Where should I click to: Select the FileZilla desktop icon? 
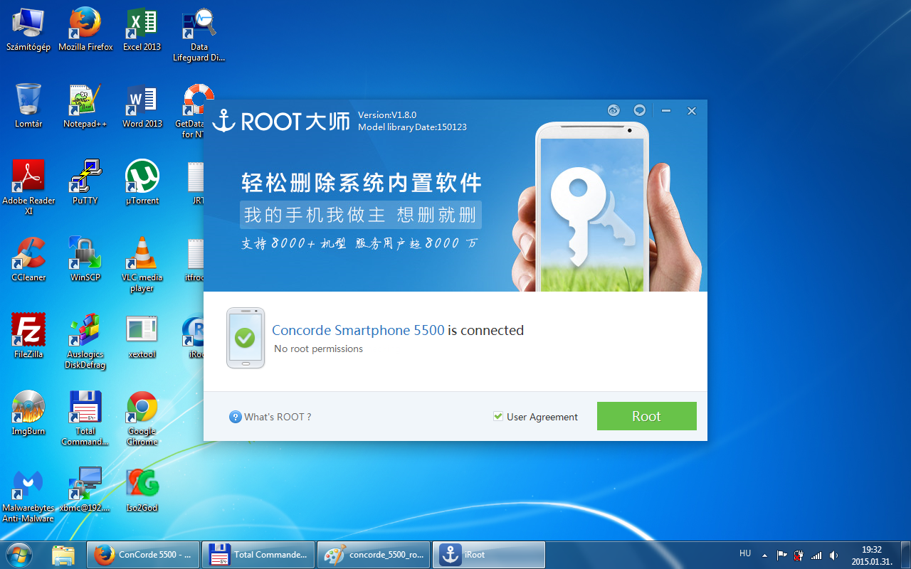pyautogui.click(x=28, y=336)
